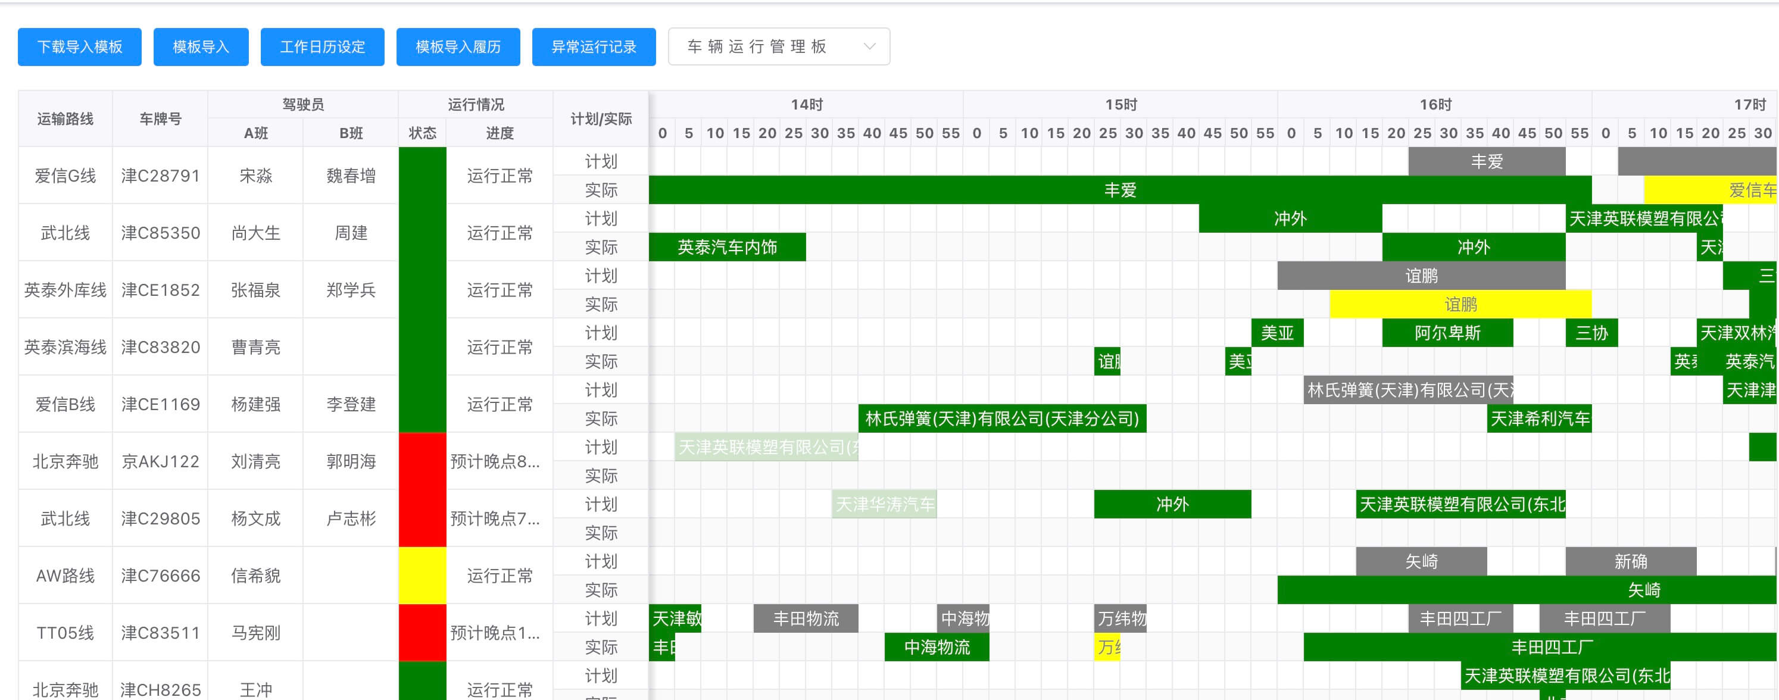Click license plate 津C76666
The width and height of the screenshot is (1779, 700).
click(x=160, y=576)
